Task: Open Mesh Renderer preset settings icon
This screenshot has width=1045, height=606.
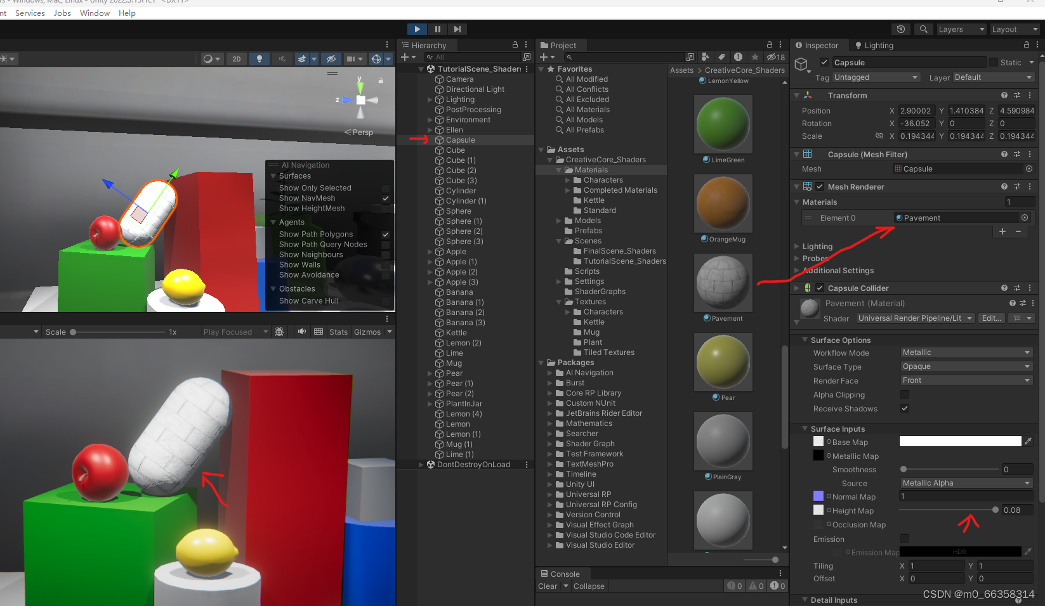Action: pyautogui.click(x=1016, y=186)
